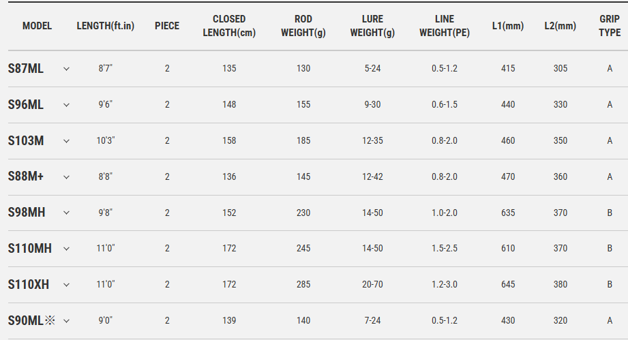The width and height of the screenshot is (628, 340).
Task: Click the CLOSED LENGTH(cm) column header
Action: 229,26
